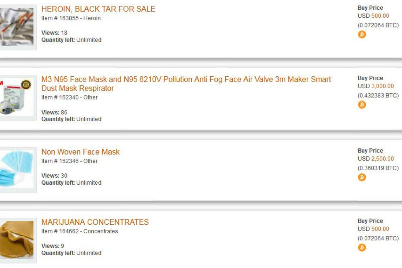Click the Item # 164662 - Concentrates text

pyautogui.click(x=79, y=231)
